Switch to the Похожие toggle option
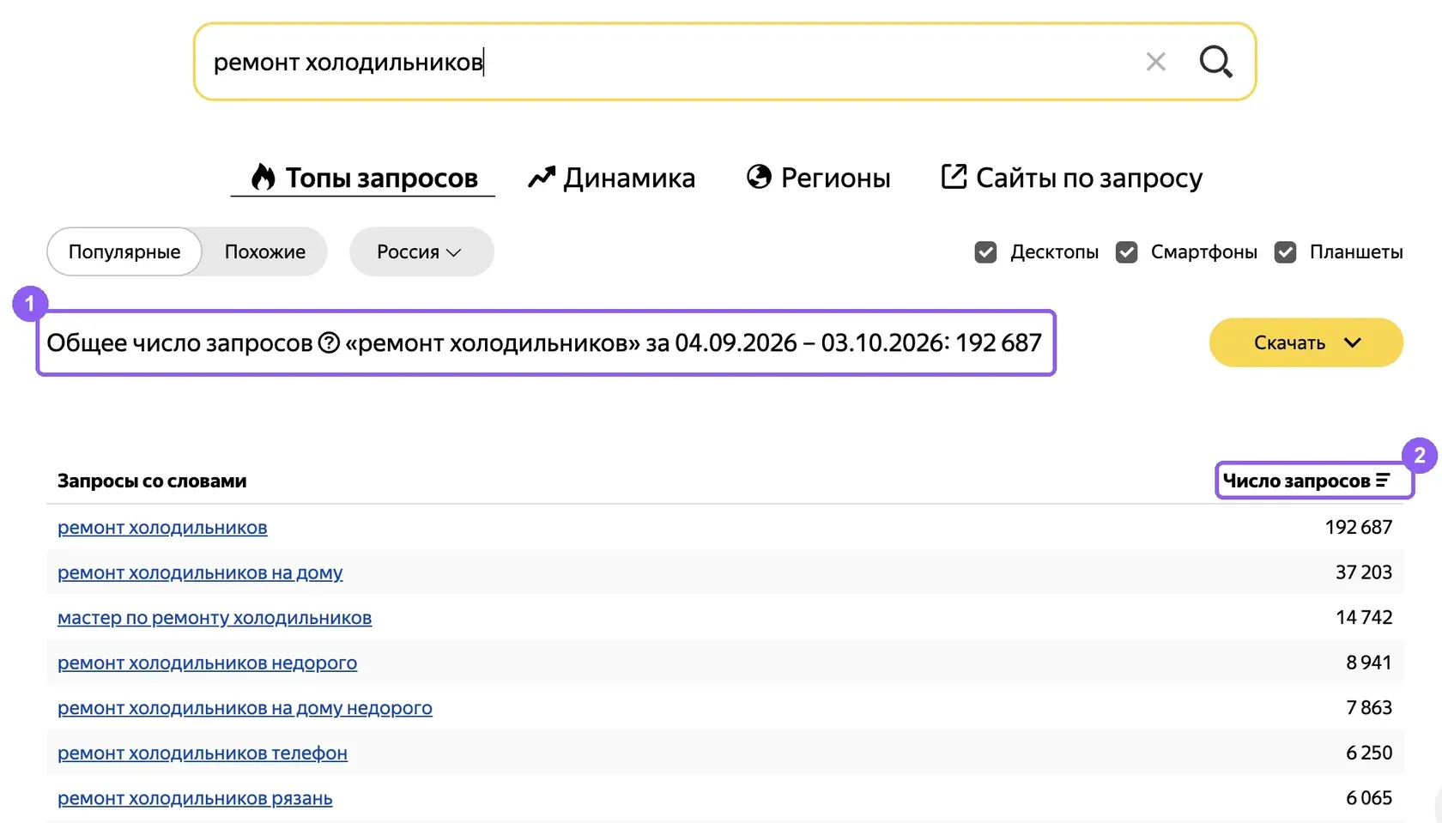1442x823 pixels. coord(264,251)
